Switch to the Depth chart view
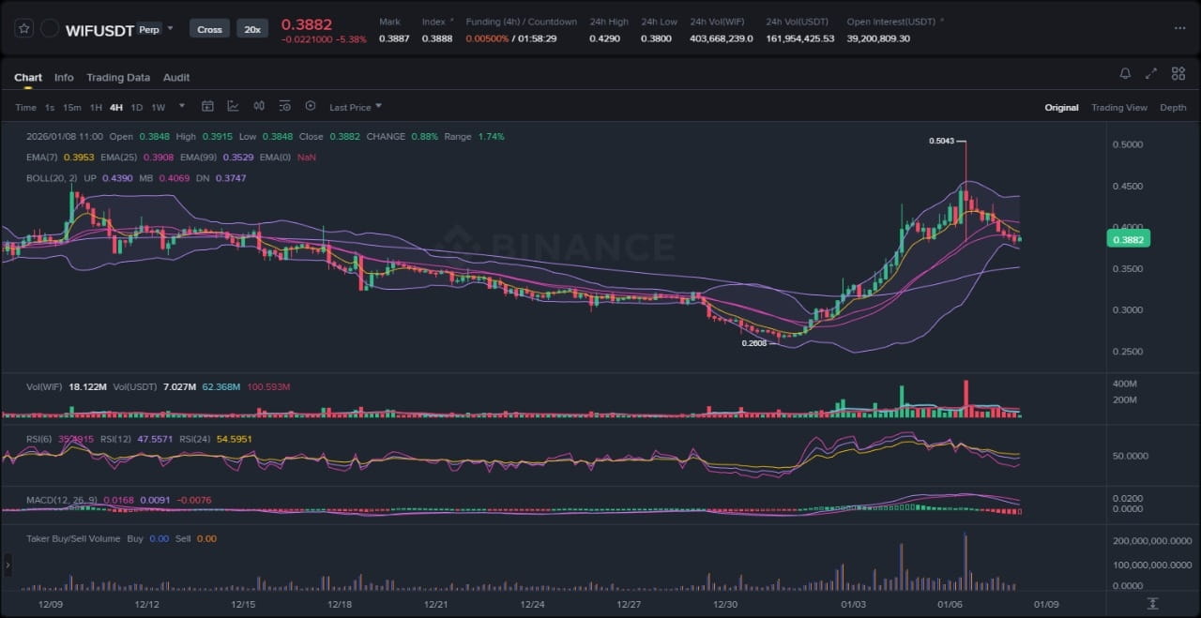Viewport: 1201px width, 618px height. click(x=1173, y=107)
